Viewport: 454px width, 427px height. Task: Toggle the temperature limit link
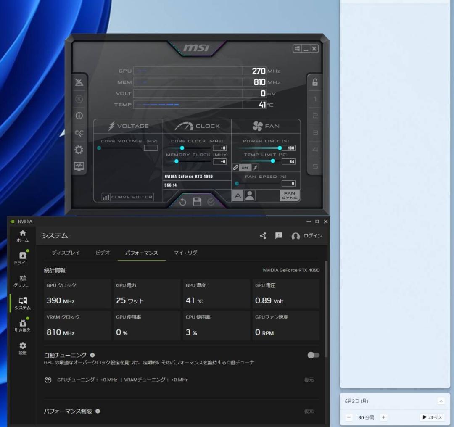(235, 168)
